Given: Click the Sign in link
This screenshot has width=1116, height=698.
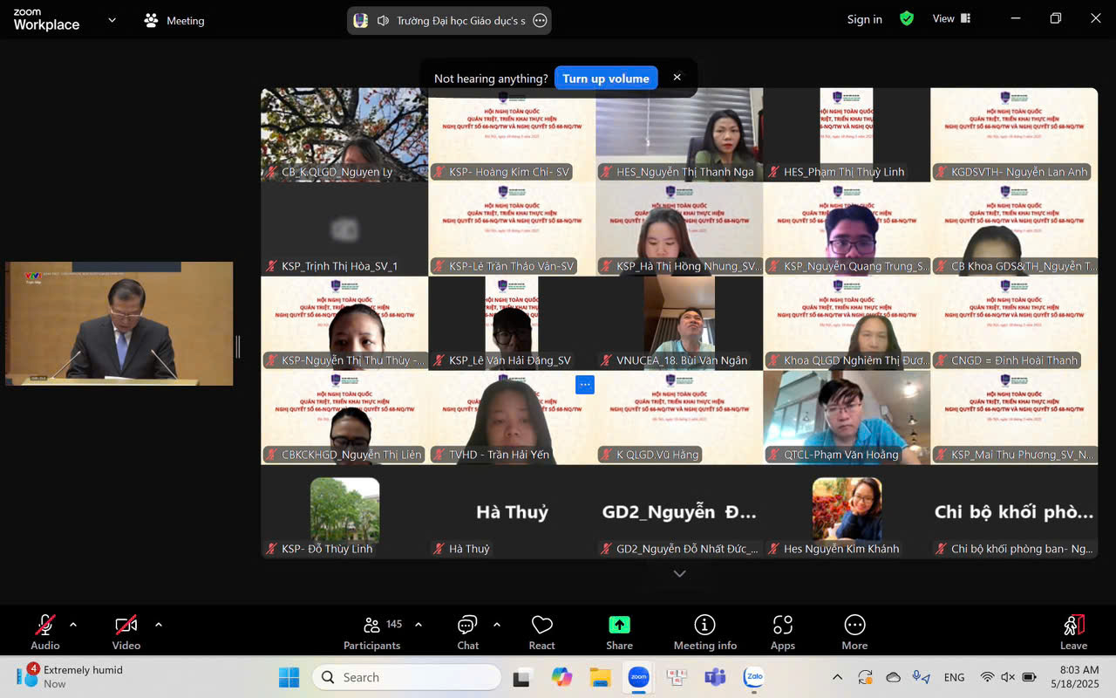Looking at the screenshot, I should 864,19.
